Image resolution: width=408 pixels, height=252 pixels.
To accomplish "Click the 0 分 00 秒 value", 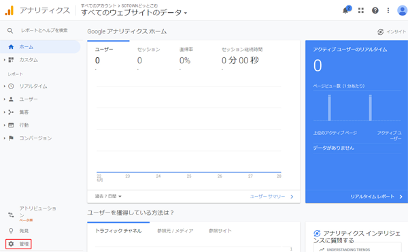I will pos(240,61).
